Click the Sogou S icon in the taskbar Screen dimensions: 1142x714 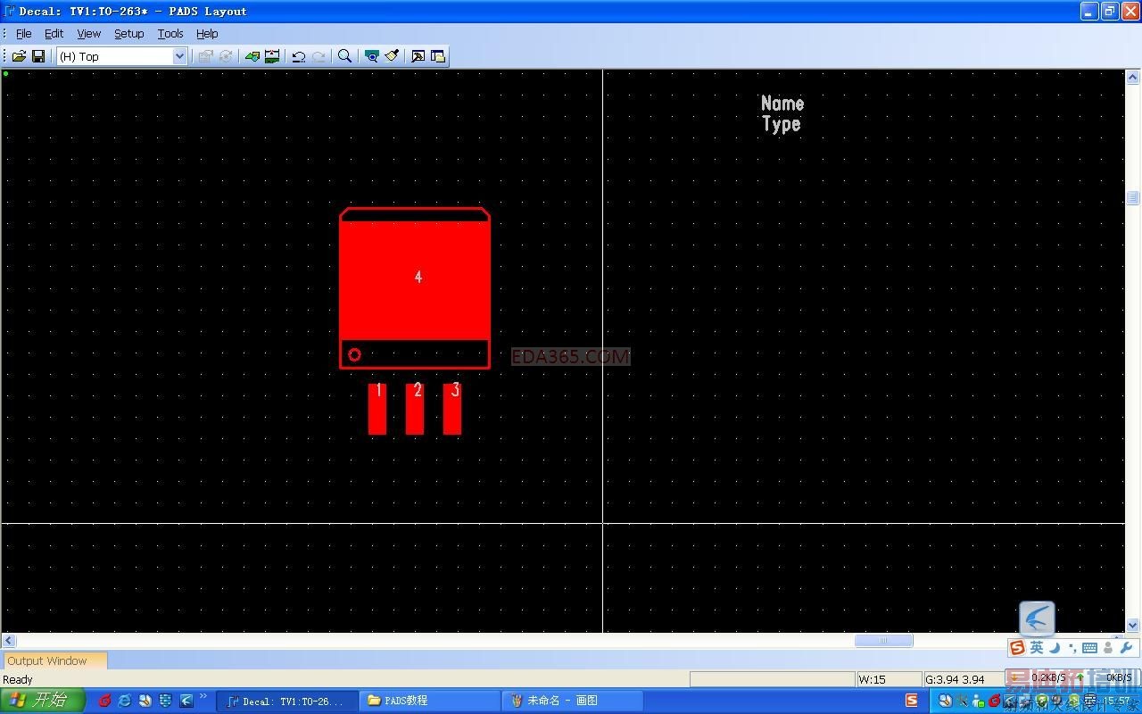coord(912,701)
